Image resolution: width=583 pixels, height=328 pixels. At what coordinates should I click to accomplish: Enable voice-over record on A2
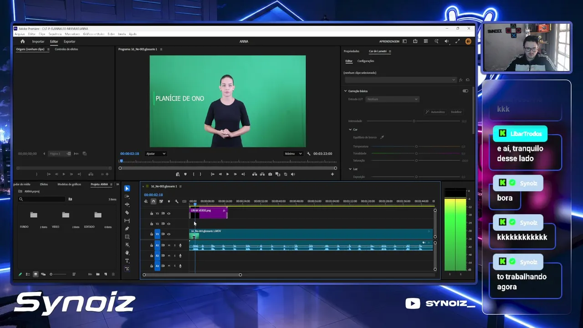click(180, 256)
